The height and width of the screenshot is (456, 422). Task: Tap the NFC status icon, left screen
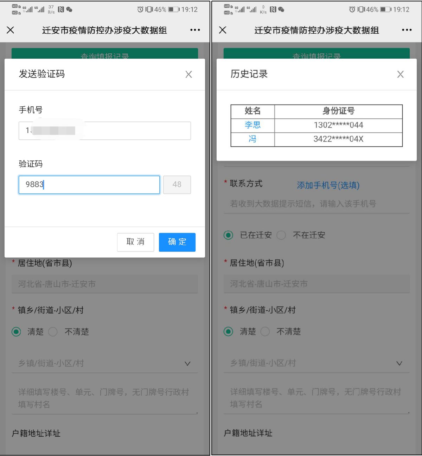coord(61,9)
